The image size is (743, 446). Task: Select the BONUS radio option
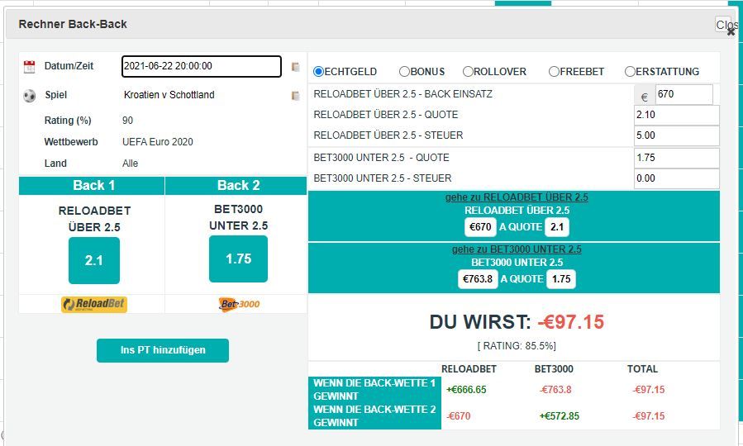[404, 72]
